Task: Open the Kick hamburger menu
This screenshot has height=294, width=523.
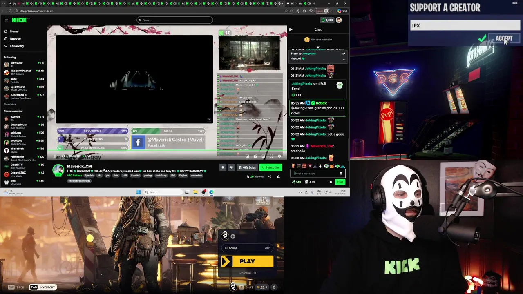Action: coord(7,20)
